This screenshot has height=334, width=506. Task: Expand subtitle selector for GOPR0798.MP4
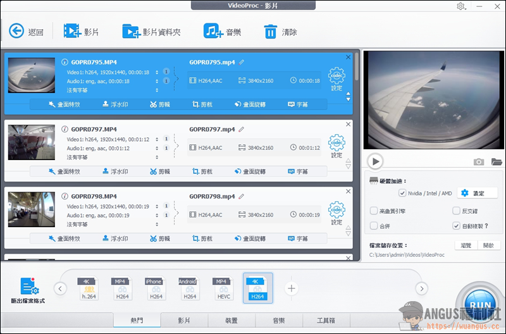(x=157, y=225)
